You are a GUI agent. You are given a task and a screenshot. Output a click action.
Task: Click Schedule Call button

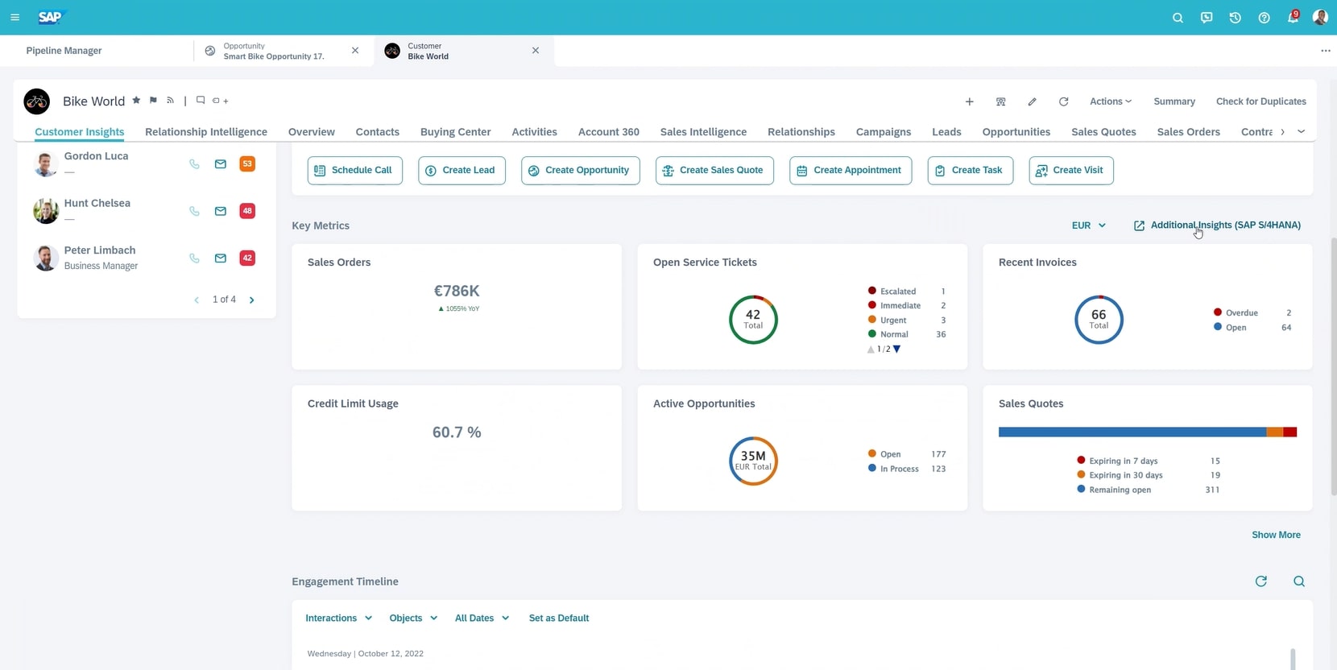click(355, 171)
